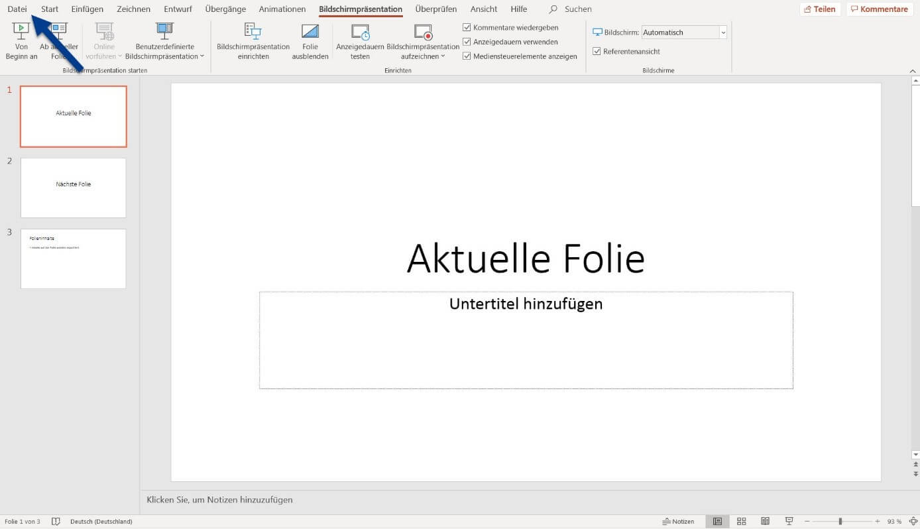Open the Datei menu
Image resolution: width=920 pixels, height=529 pixels.
tap(17, 9)
